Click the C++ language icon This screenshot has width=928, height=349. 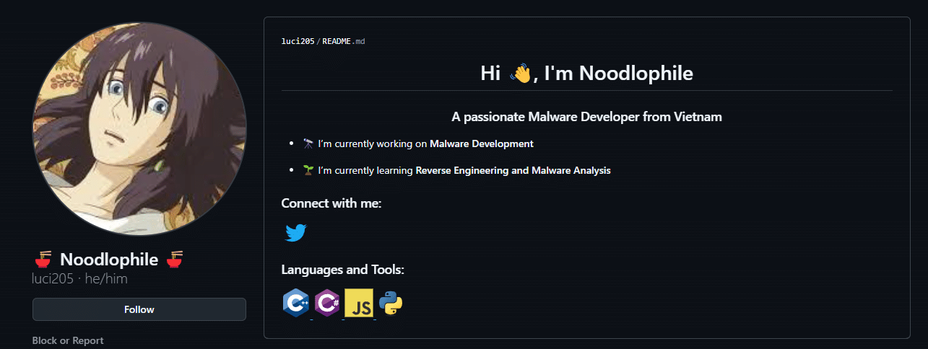296,304
